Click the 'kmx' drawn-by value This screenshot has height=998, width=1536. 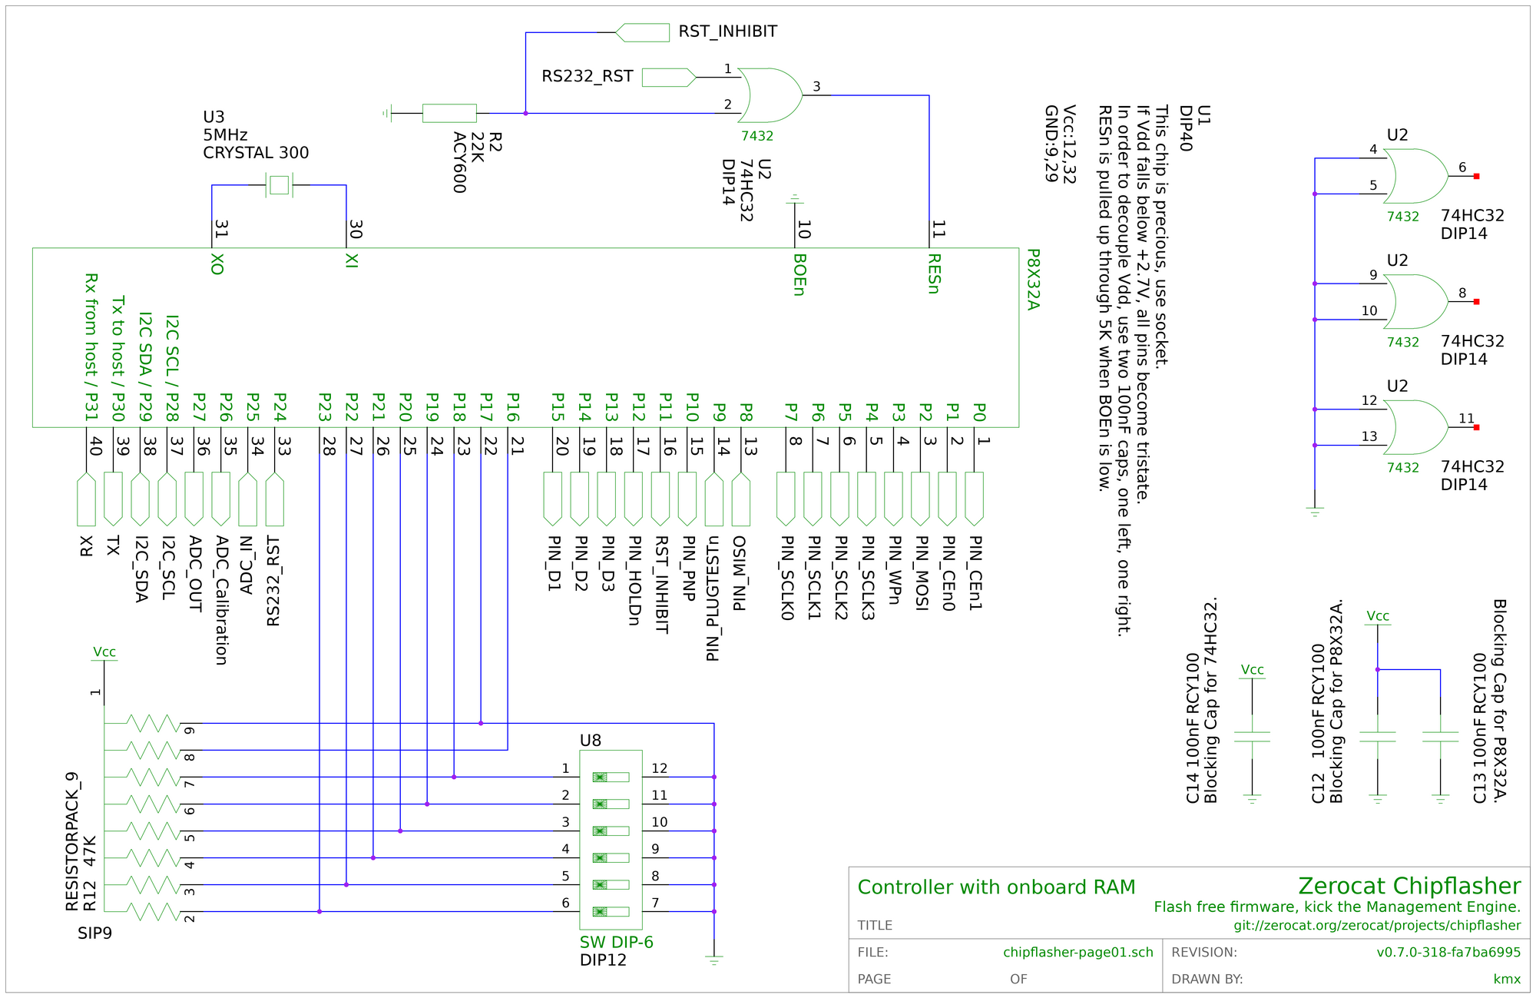1507,979
